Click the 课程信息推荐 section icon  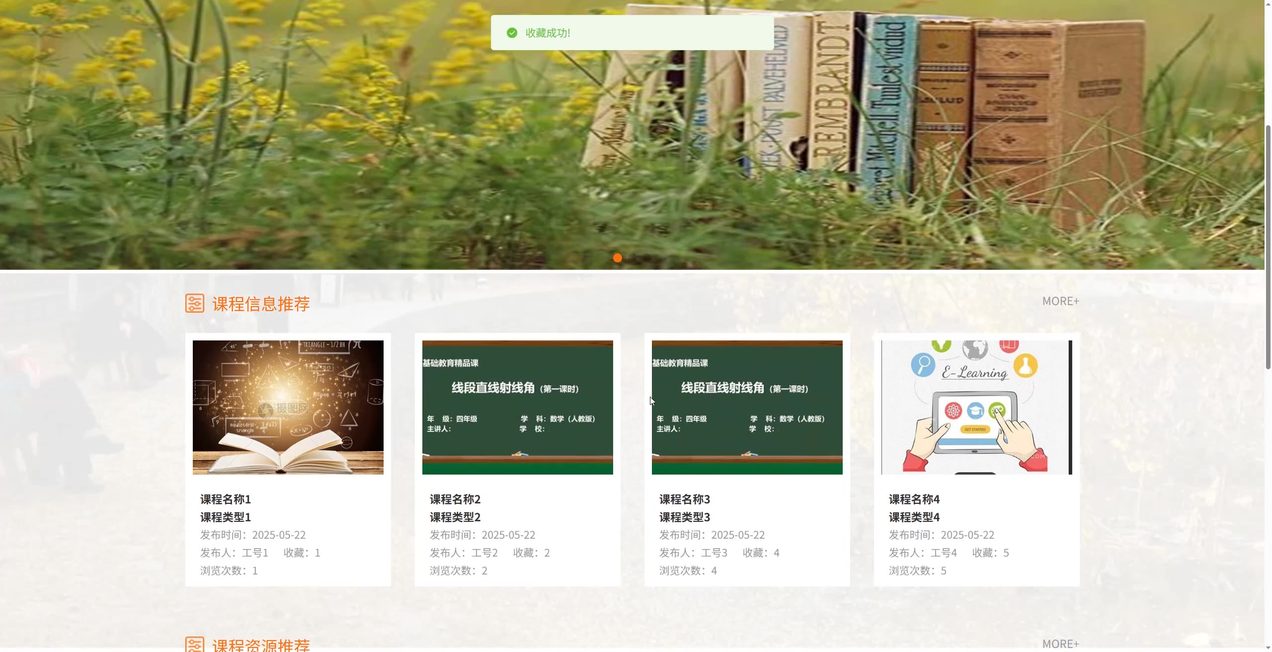[x=195, y=303]
